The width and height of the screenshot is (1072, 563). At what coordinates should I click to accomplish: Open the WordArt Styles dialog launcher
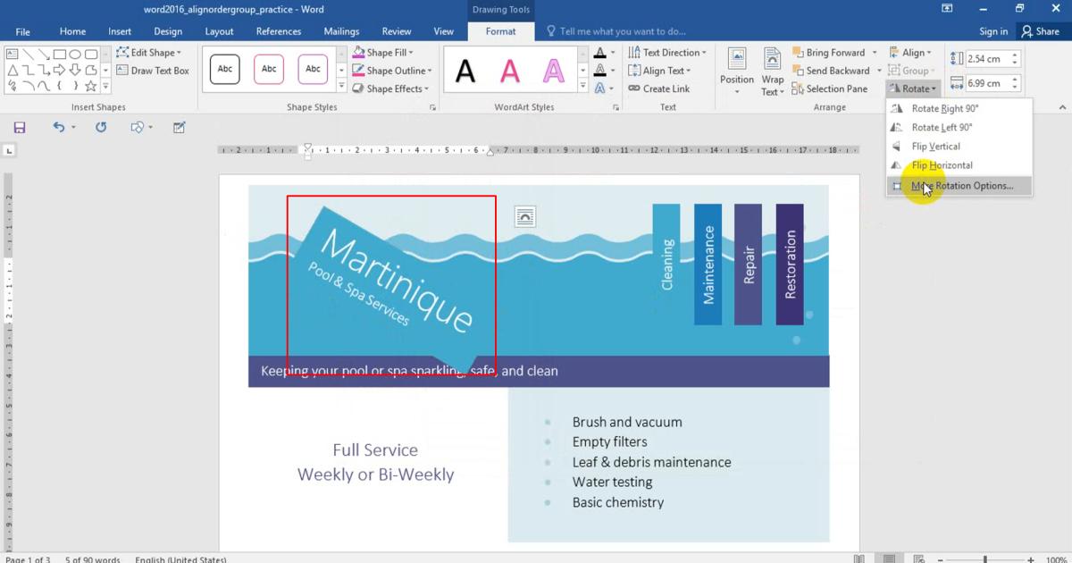(x=616, y=107)
